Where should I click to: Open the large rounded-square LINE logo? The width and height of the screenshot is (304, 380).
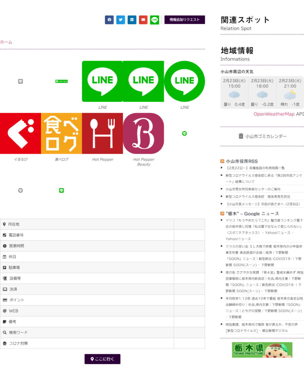tap(102, 81)
